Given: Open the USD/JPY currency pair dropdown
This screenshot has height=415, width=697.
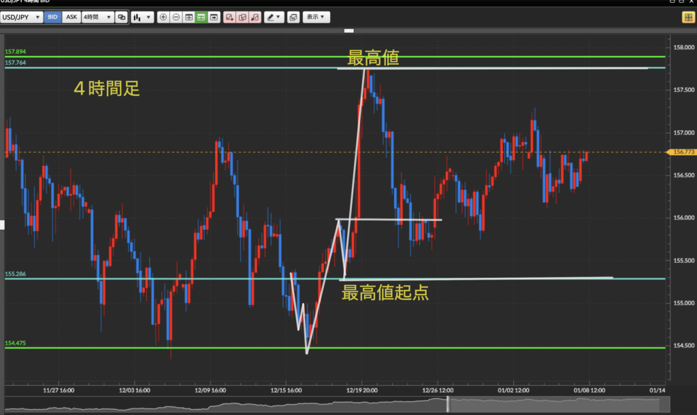Looking at the screenshot, I should coord(23,17).
